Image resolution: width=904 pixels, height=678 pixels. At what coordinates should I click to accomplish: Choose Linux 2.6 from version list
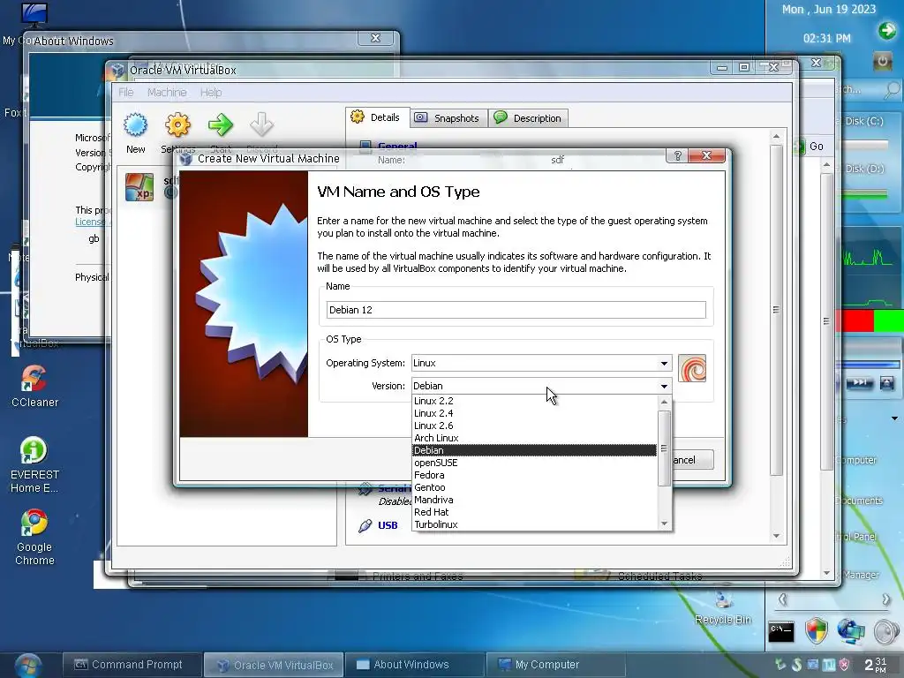(534, 426)
